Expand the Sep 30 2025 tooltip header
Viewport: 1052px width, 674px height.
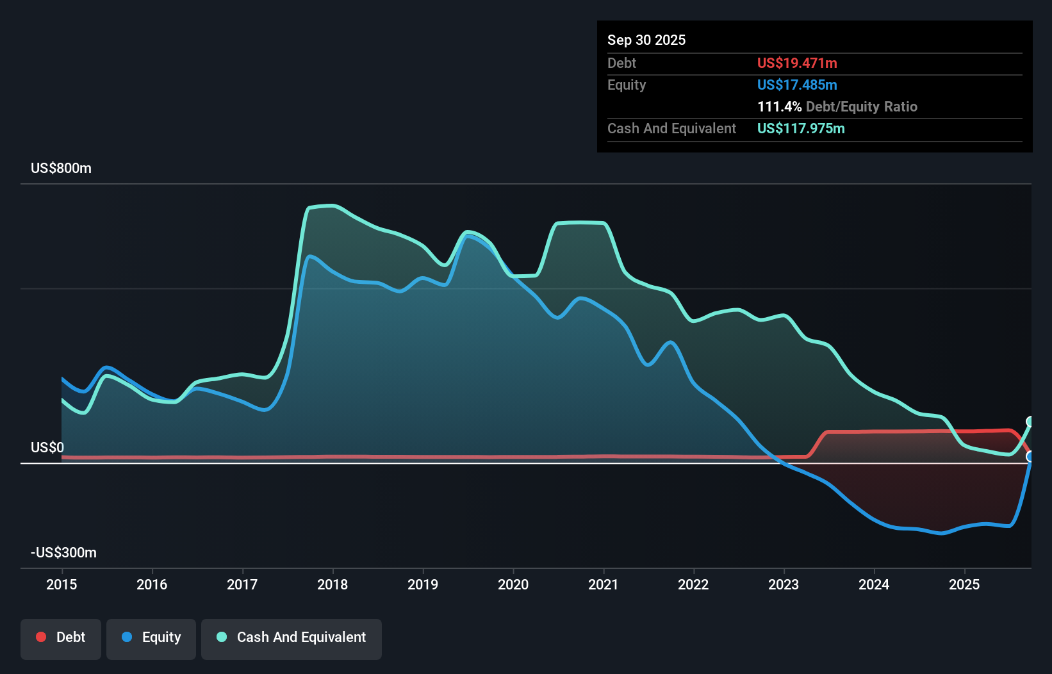(646, 40)
